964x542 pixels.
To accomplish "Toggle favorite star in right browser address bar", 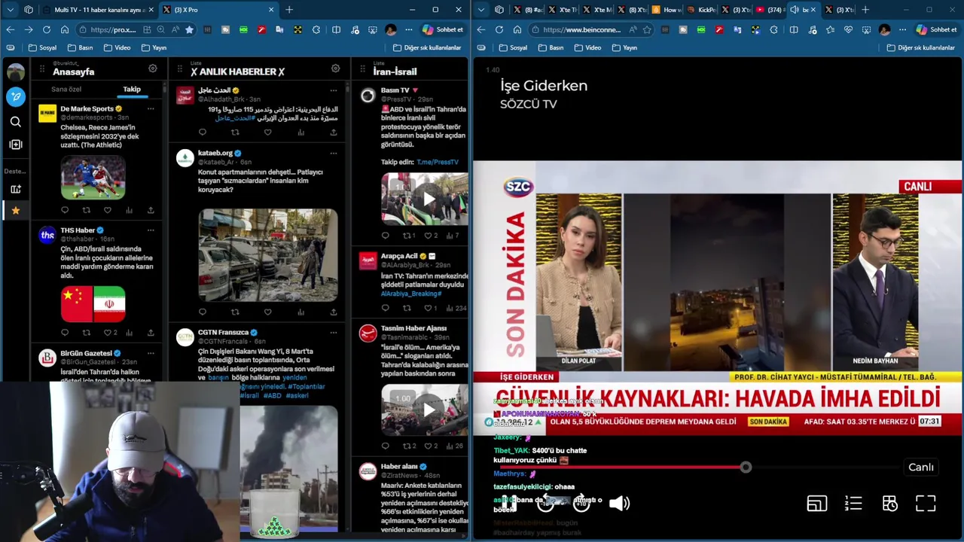I will click(x=647, y=29).
